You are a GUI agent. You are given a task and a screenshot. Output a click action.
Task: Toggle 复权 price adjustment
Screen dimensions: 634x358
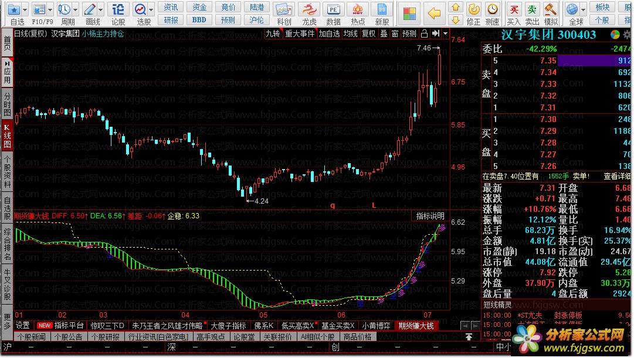368,33
